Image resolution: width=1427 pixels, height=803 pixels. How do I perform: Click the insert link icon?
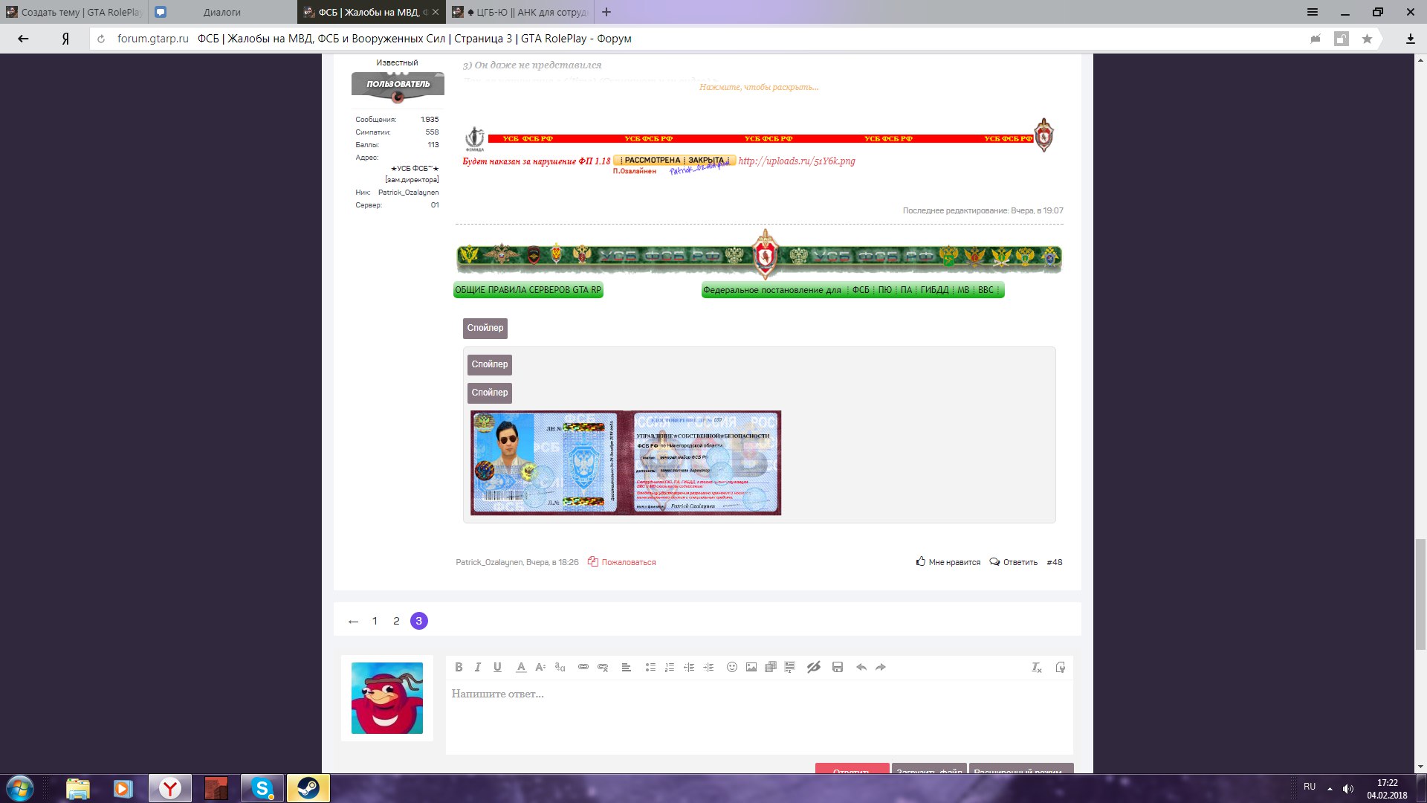click(x=583, y=667)
